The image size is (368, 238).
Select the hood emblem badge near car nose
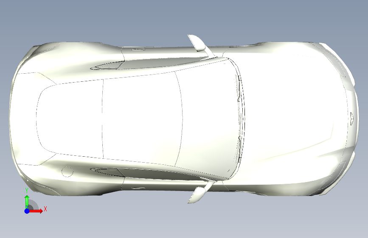(x=352, y=119)
